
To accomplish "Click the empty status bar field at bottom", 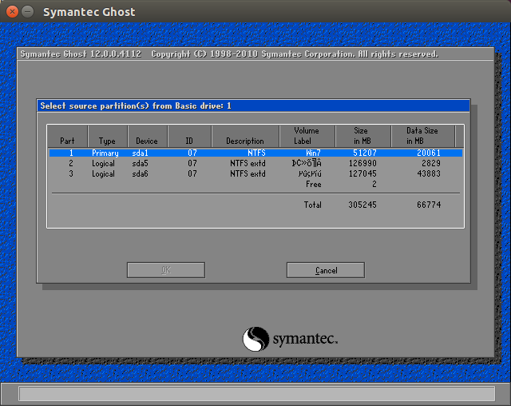I will click(x=257, y=393).
